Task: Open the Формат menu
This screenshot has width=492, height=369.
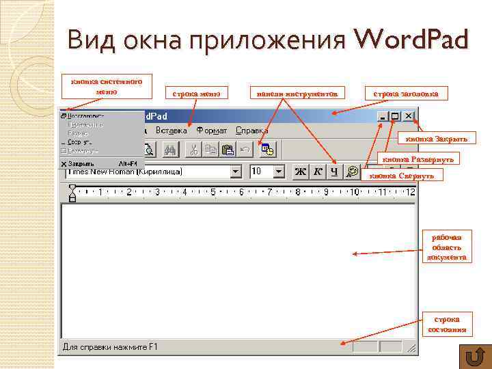Action: point(211,131)
